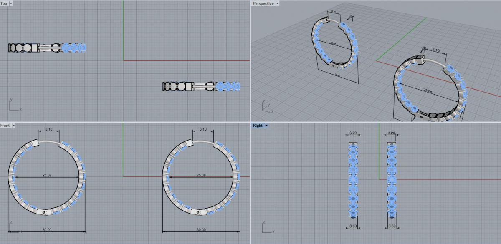Click the world axes icon in Top viewport
The width and height of the screenshot is (501, 244).
point(15,105)
